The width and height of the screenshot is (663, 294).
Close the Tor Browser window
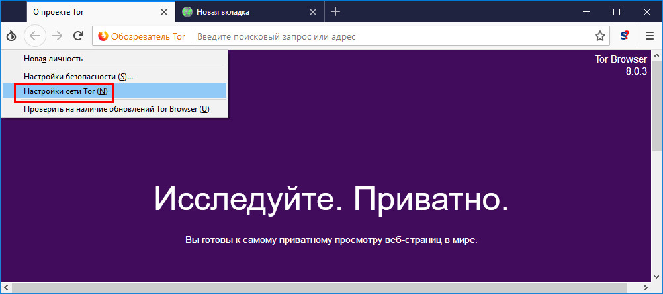(647, 12)
